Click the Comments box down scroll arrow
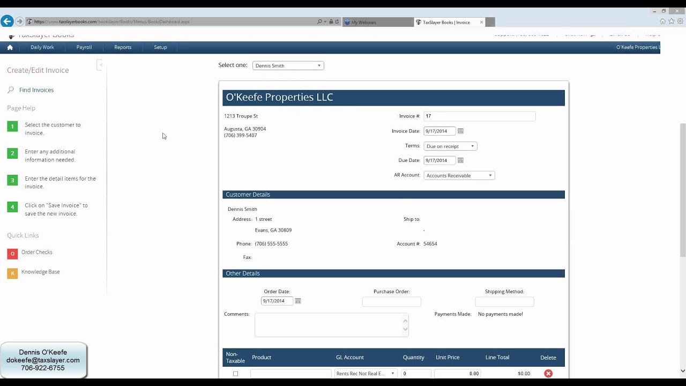The height and width of the screenshot is (386, 686). coord(405,330)
